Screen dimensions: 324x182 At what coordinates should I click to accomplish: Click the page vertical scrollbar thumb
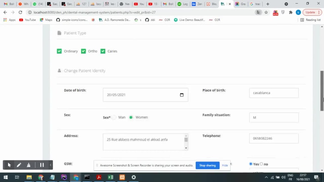tap(322, 91)
